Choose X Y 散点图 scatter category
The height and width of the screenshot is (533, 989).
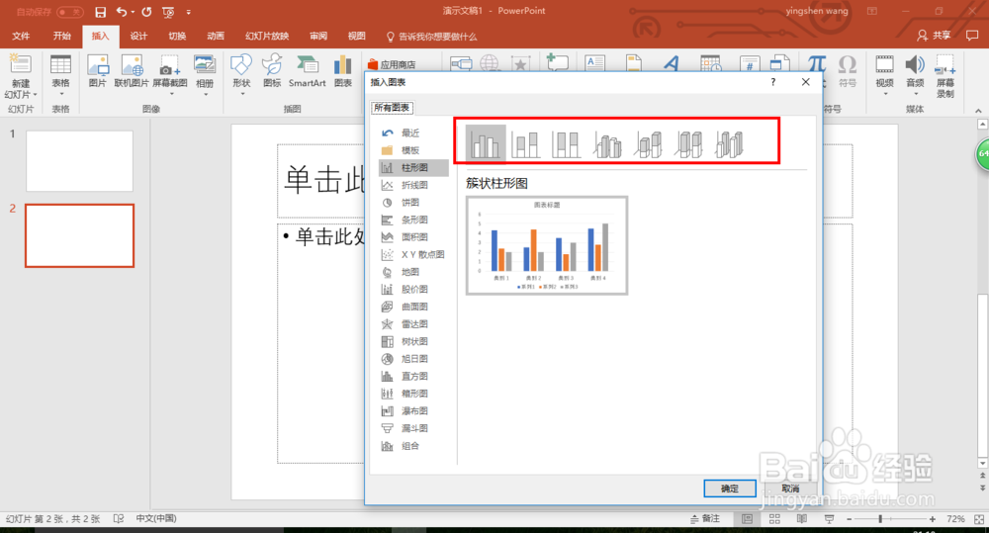[413, 254]
